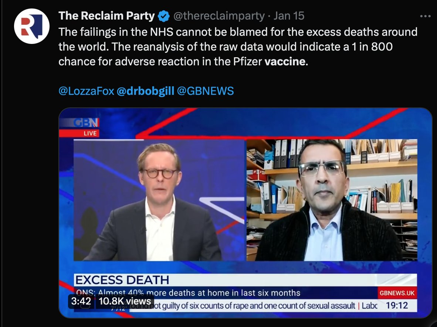Click the EXCESS DEATH headline banner
The width and height of the screenshot is (437, 327).
coord(245,280)
